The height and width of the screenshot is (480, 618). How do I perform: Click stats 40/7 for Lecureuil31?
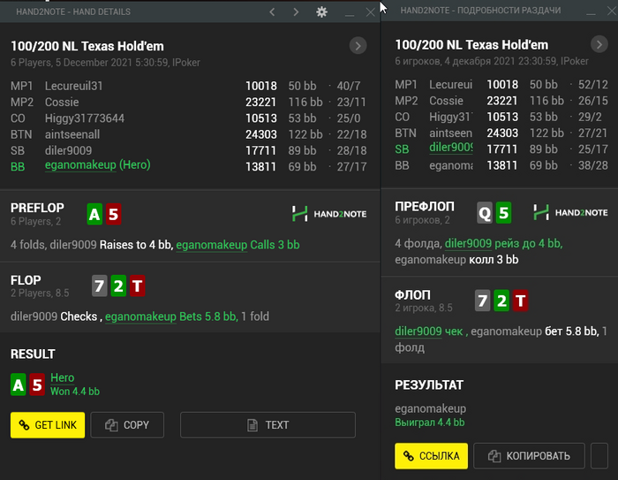point(349,86)
